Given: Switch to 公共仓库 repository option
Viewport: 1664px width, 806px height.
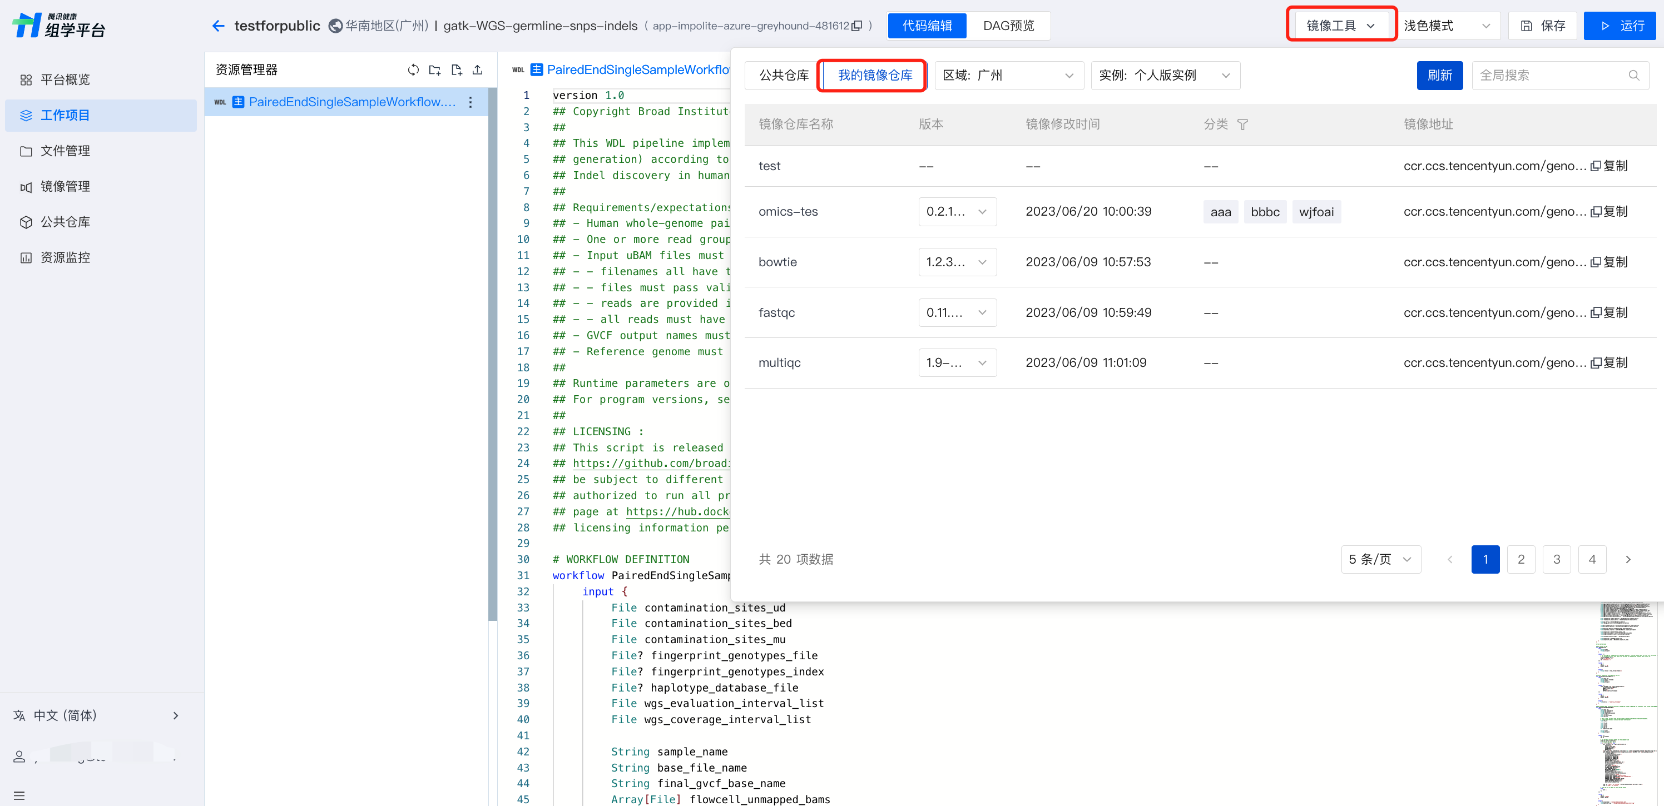Looking at the screenshot, I should pyautogui.click(x=783, y=76).
